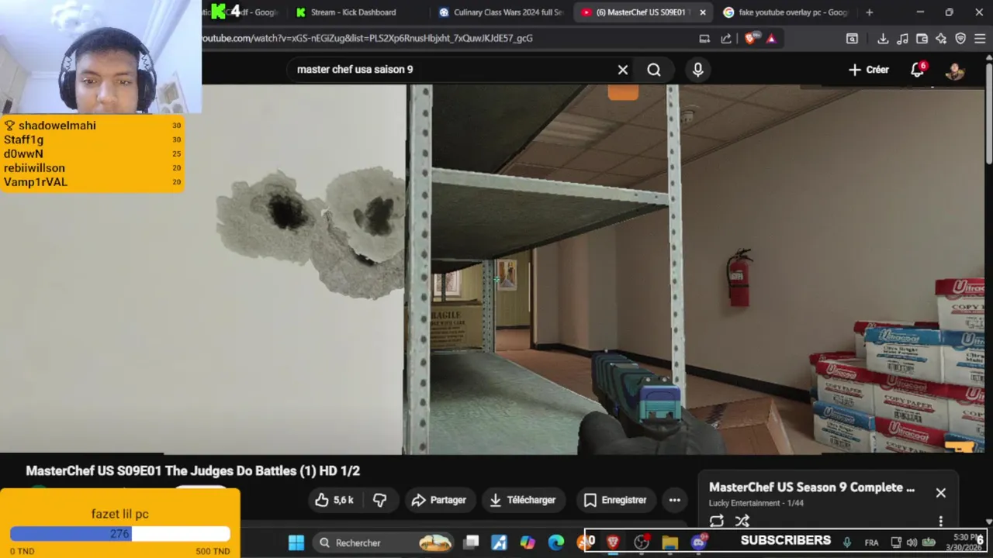Screen dimensions: 993x558
Task: Open the Brave VPN shield icon
Action: (x=960, y=39)
